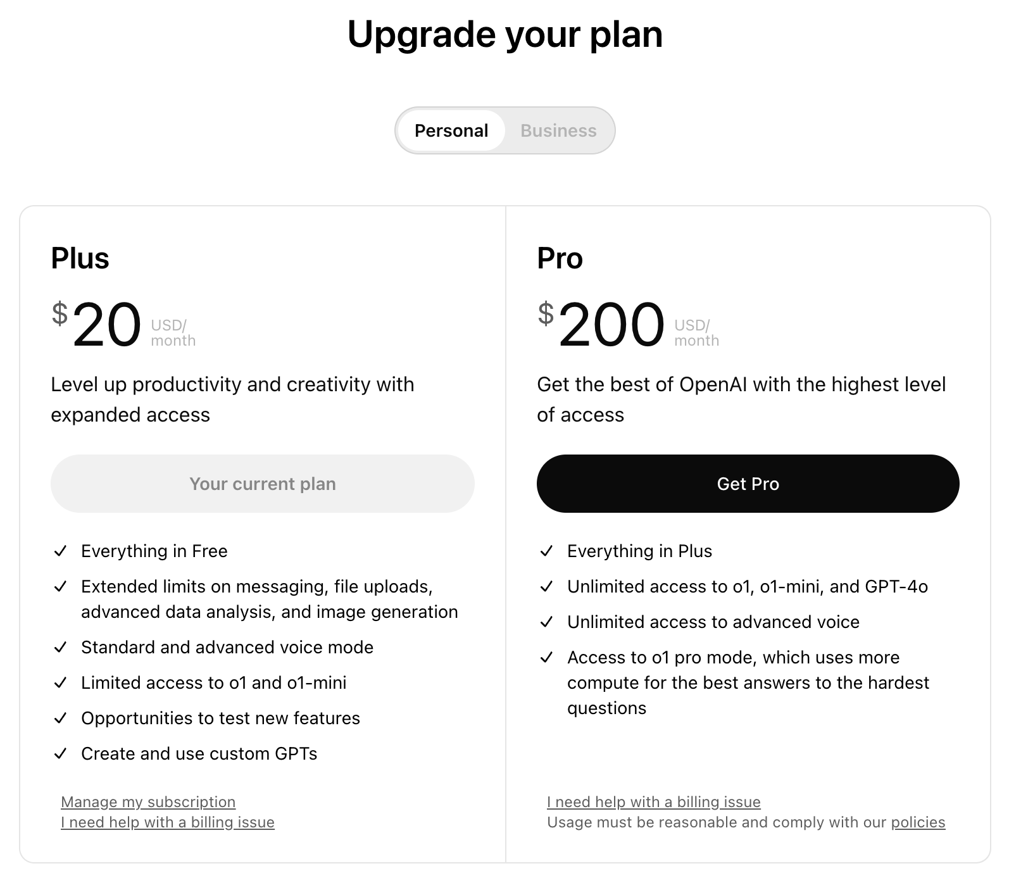Click the checkmark beside "Standard and advanced voice mode"
This screenshot has height=885, width=1009.
[x=60, y=648]
